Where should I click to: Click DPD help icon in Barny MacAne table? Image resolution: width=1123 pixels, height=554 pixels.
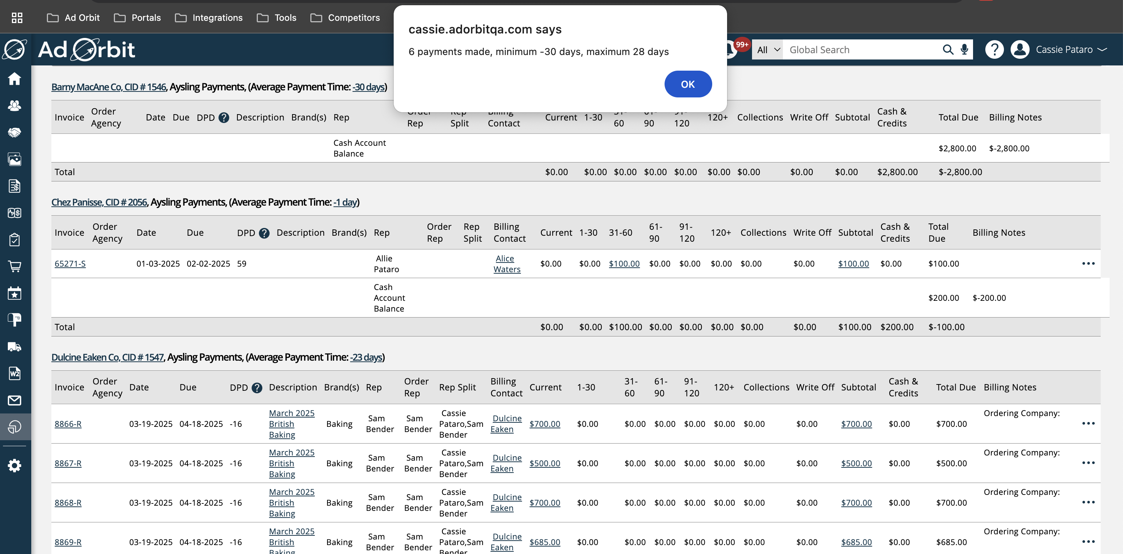click(x=224, y=117)
